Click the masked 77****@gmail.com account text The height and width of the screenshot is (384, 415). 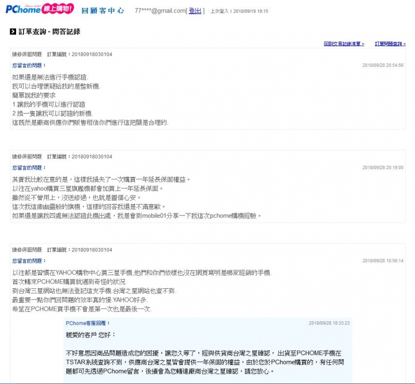[160, 11]
